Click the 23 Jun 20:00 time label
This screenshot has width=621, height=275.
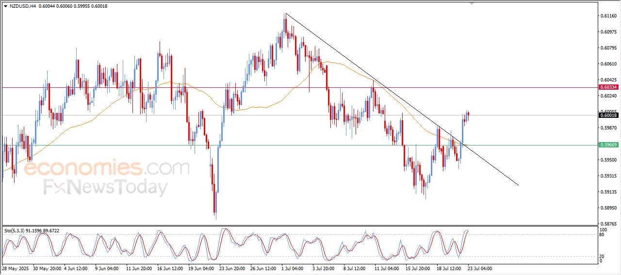(233, 268)
